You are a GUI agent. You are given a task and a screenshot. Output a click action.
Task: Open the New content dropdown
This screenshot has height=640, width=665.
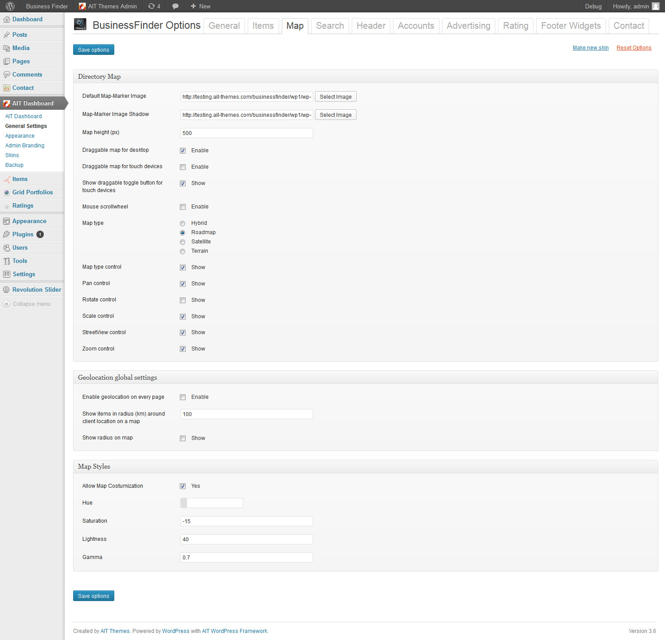200,6
